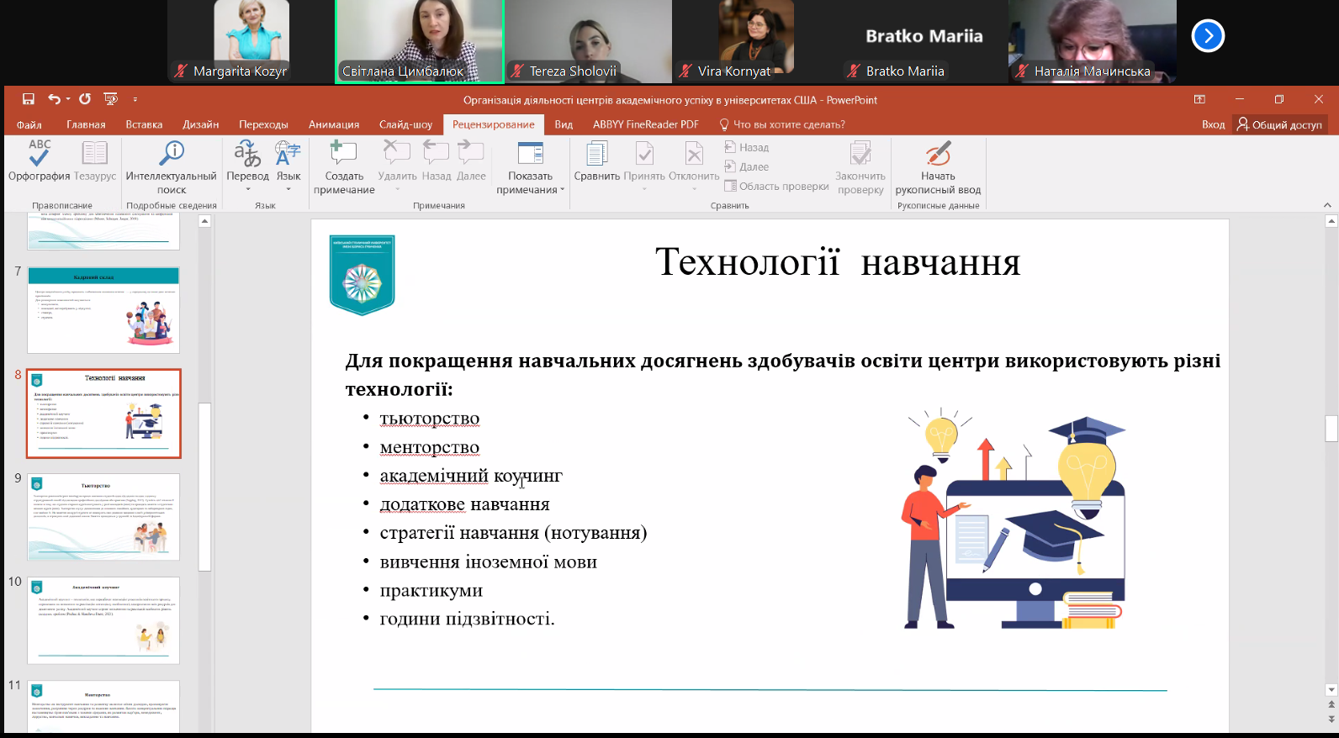This screenshot has width=1339, height=738.
Task: Open the Slide Show (Слайд-шоу) tab
Action: [x=405, y=124]
